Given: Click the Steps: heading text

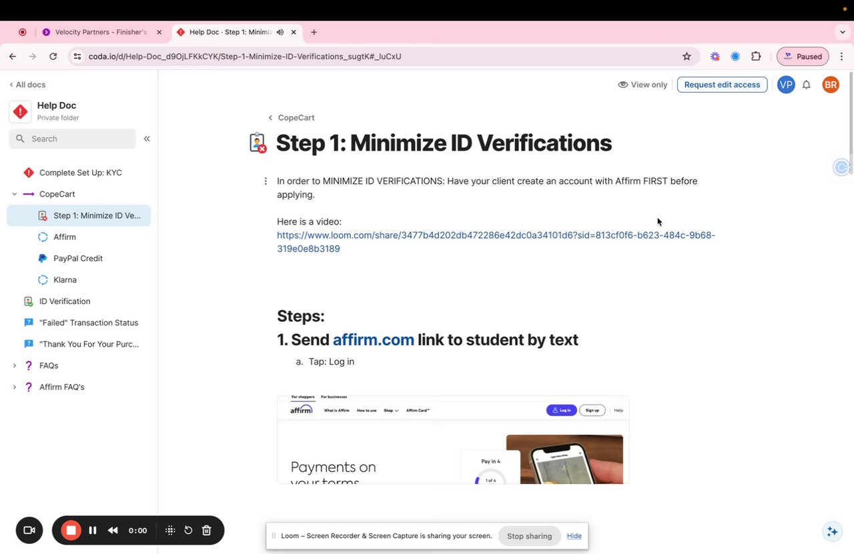Looking at the screenshot, I should (x=301, y=316).
